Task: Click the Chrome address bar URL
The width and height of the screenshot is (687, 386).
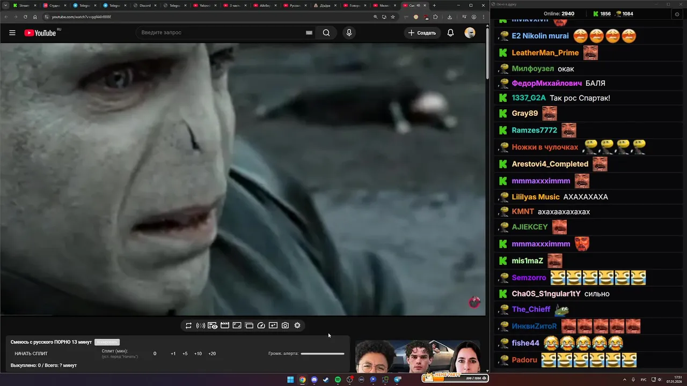Action: pyautogui.click(x=82, y=17)
